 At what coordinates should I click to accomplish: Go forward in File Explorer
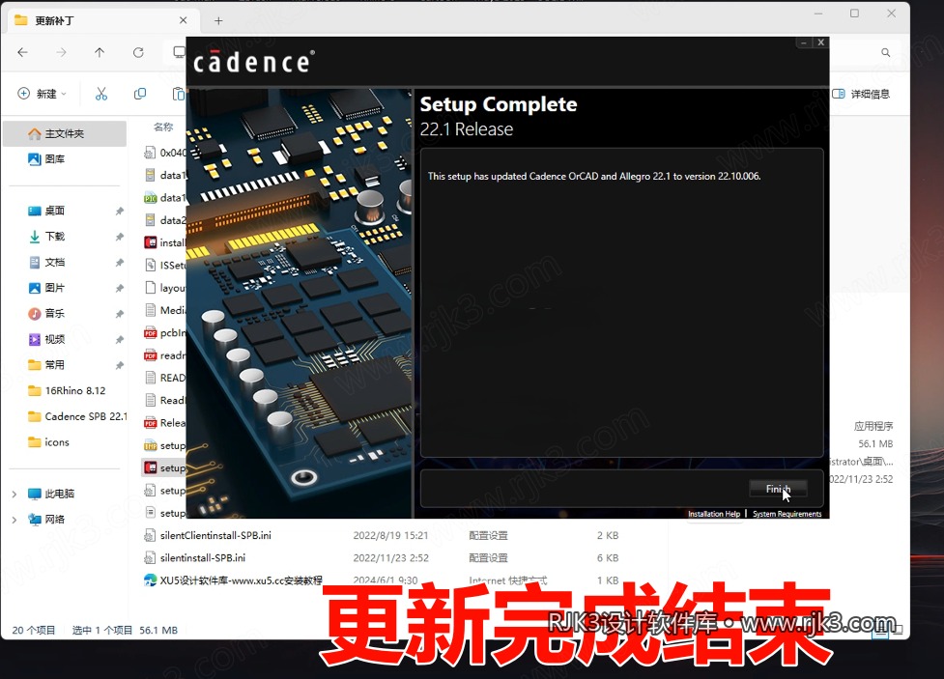pyautogui.click(x=62, y=52)
